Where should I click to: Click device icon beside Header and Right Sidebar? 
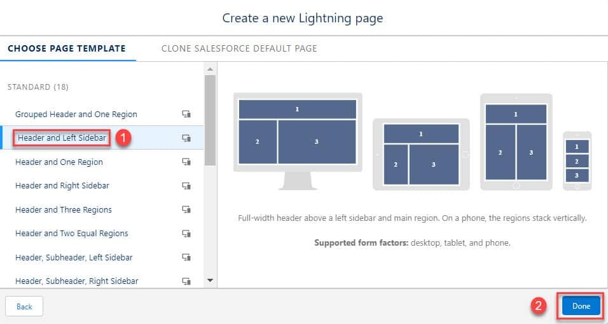(186, 185)
